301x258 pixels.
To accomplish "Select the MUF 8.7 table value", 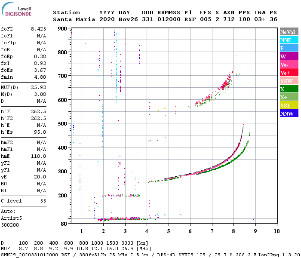I will (23, 249).
